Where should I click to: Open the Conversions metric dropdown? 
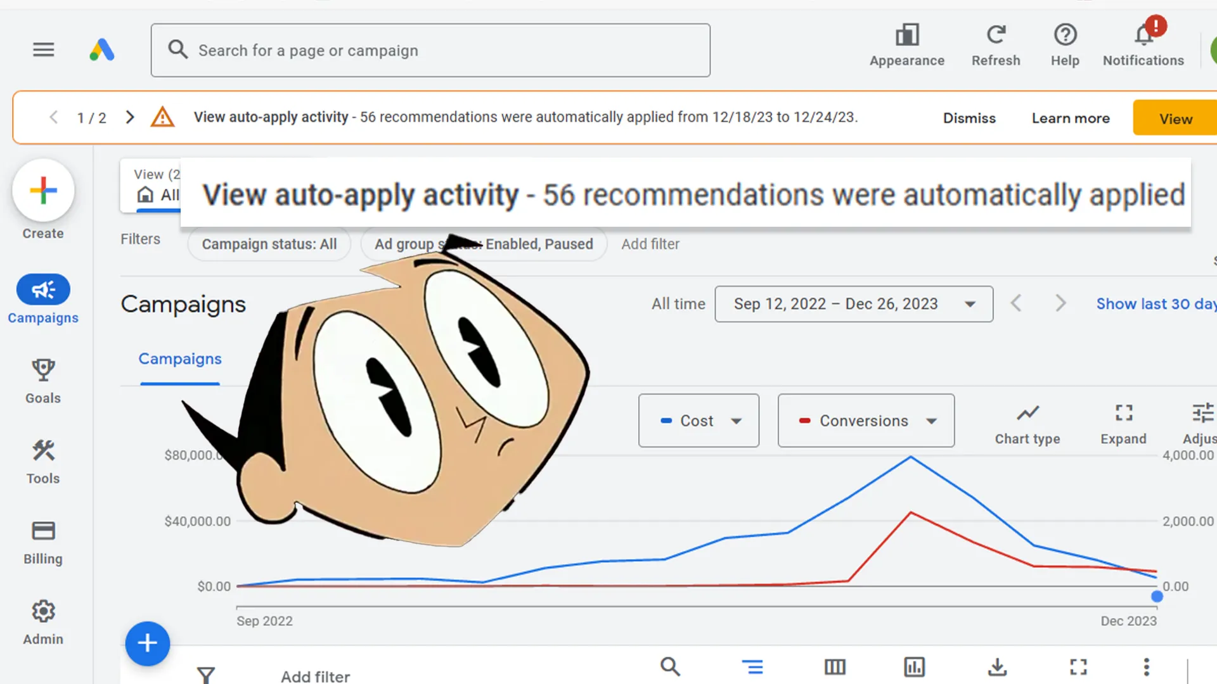[866, 421]
